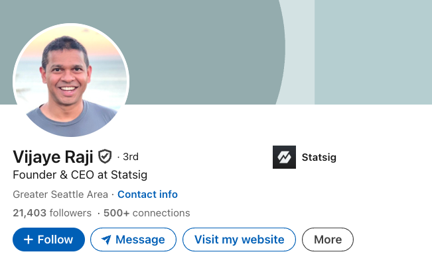The height and width of the screenshot is (266, 432).
Task: Click the Statsig company logo icon
Action: 284,157
